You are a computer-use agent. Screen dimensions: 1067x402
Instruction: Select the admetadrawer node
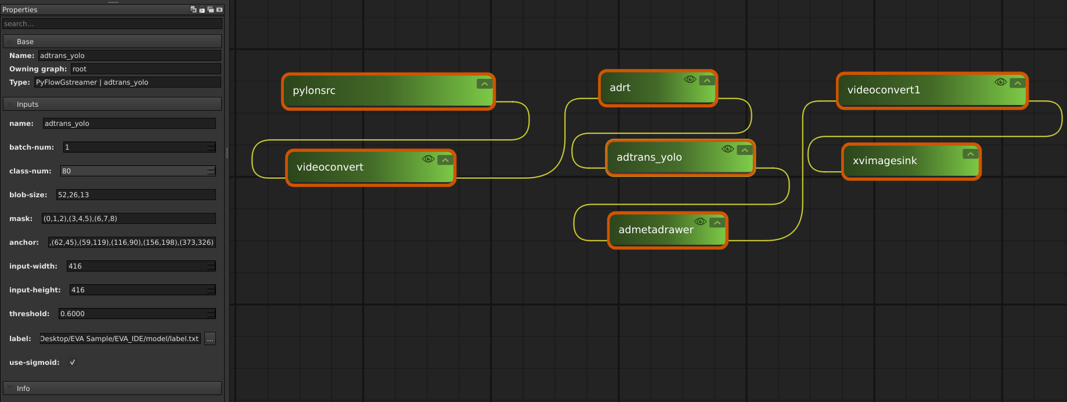click(655, 230)
